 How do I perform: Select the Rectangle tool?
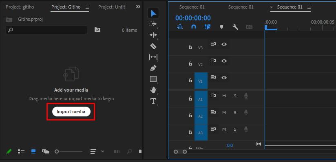153,79
